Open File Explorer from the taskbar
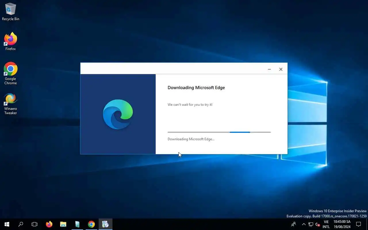Screen dimensions: 368x230 pos(63,224)
